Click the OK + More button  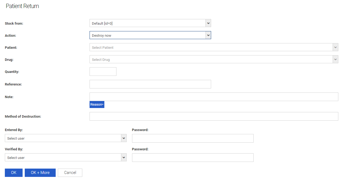click(40, 173)
